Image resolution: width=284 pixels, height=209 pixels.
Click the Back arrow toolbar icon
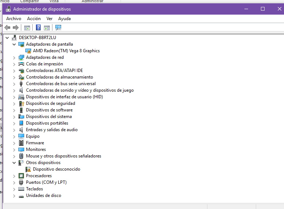pyautogui.click(x=7, y=27)
